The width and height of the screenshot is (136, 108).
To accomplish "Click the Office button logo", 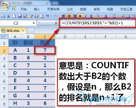I will [x=5, y=6].
